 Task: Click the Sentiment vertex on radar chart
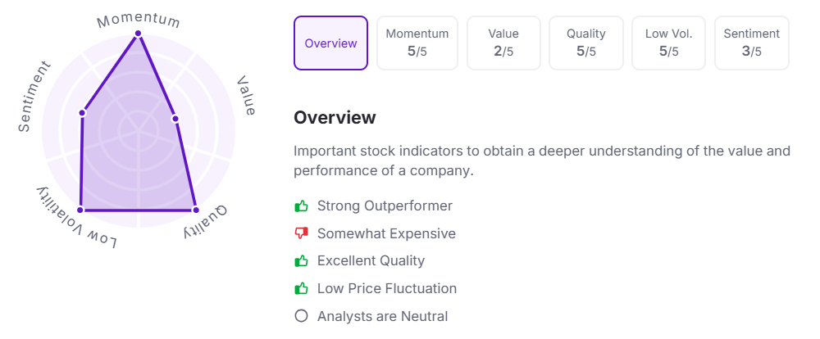tap(82, 112)
